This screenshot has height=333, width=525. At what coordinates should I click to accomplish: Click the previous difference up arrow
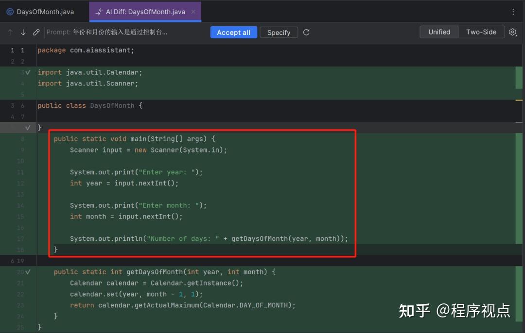point(10,32)
